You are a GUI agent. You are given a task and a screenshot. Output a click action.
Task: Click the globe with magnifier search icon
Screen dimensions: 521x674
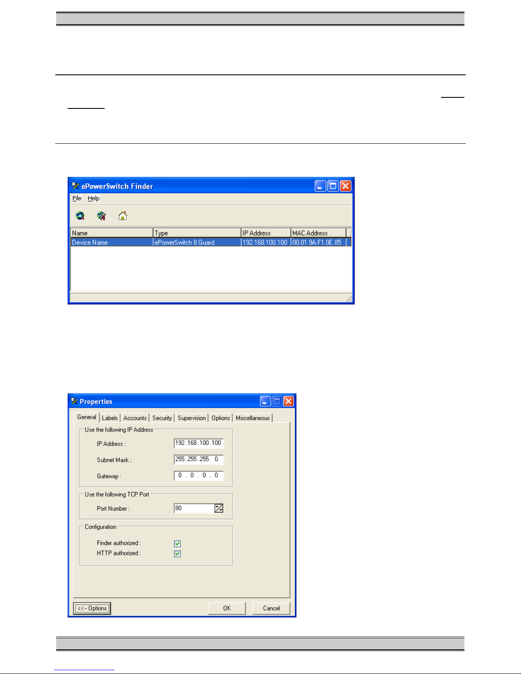80,216
